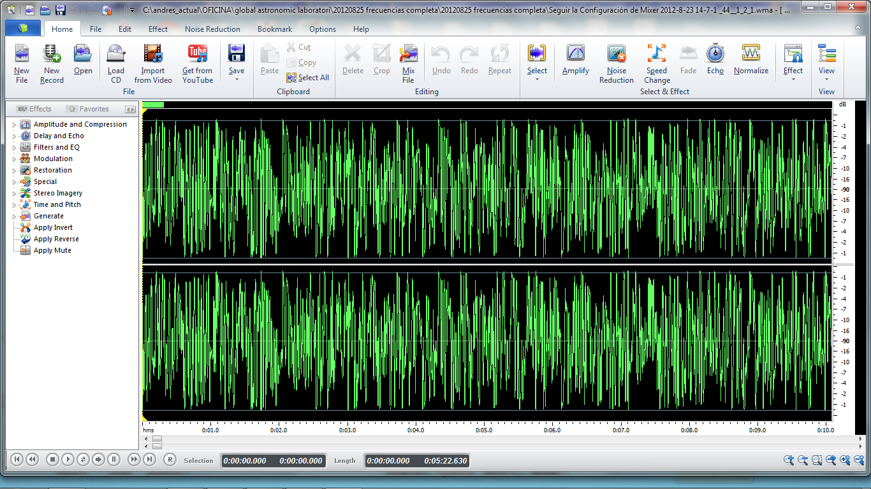The image size is (871, 489).
Task: Click the horizontal scrollbar thumb below the timeline
Action: coord(157,439)
